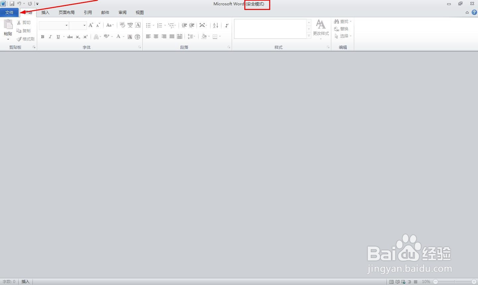Click the Undo icon in quick access toolbar
Screen dimensions: 478x285
[x=19, y=4]
